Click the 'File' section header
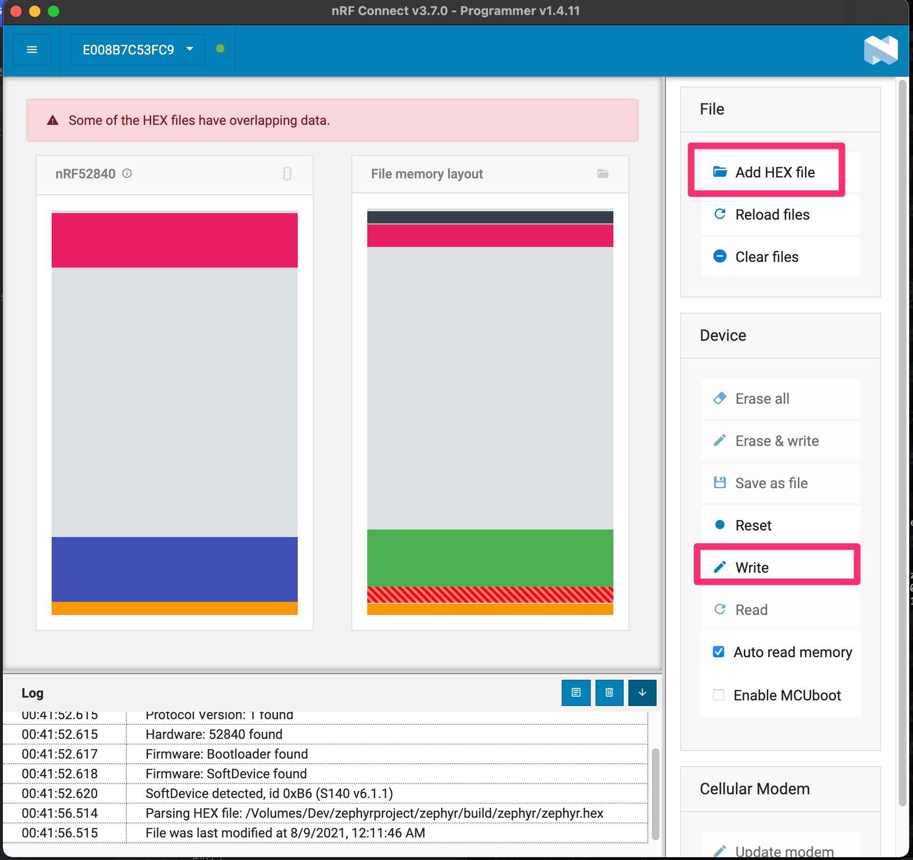This screenshot has height=860, width=913. pos(712,109)
